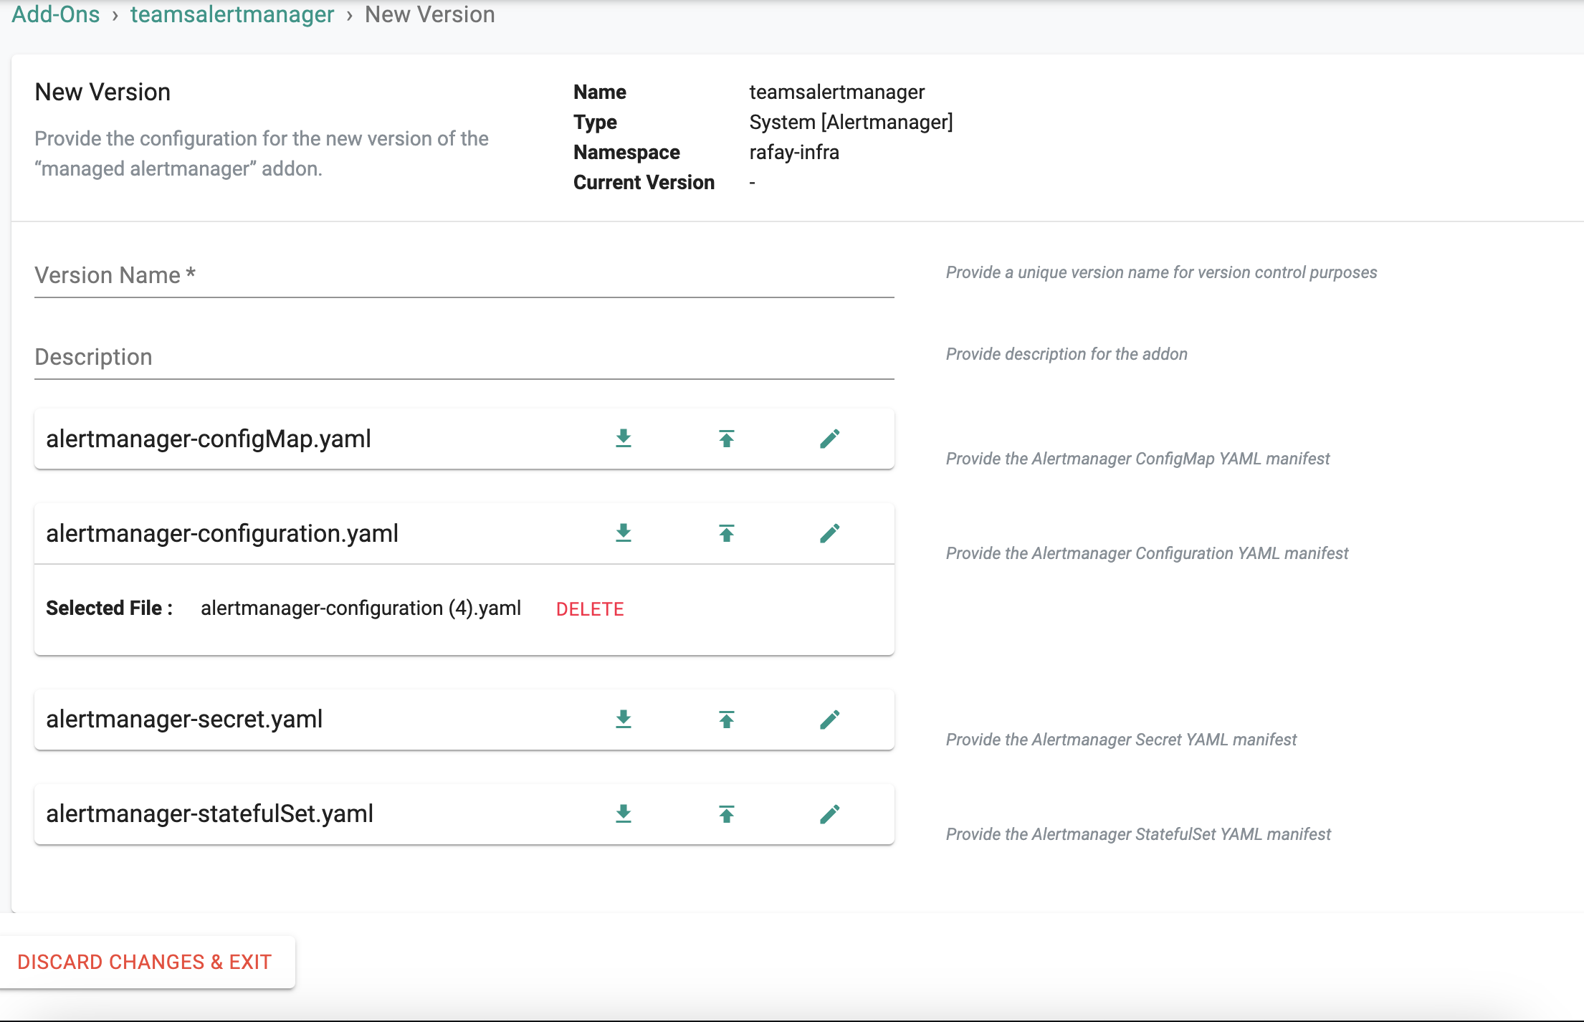The width and height of the screenshot is (1584, 1022).
Task: Upload file for alertmanager-statefulSet.yaml
Action: (727, 814)
